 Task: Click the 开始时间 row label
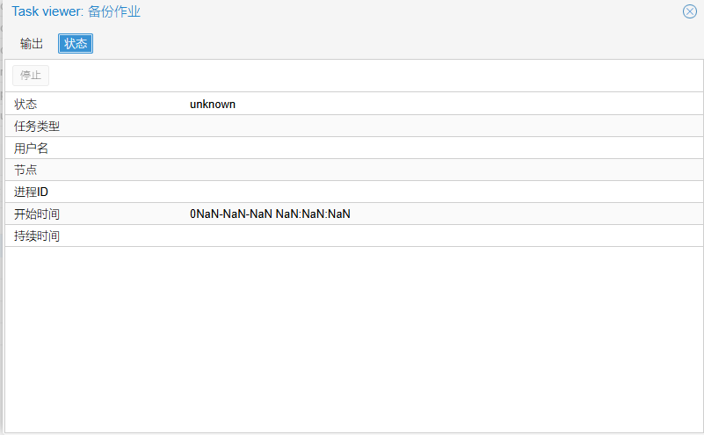coord(37,214)
